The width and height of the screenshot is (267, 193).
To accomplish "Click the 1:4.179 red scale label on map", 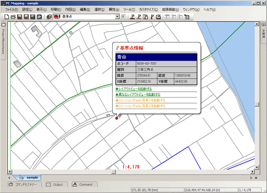I will point(131,167).
